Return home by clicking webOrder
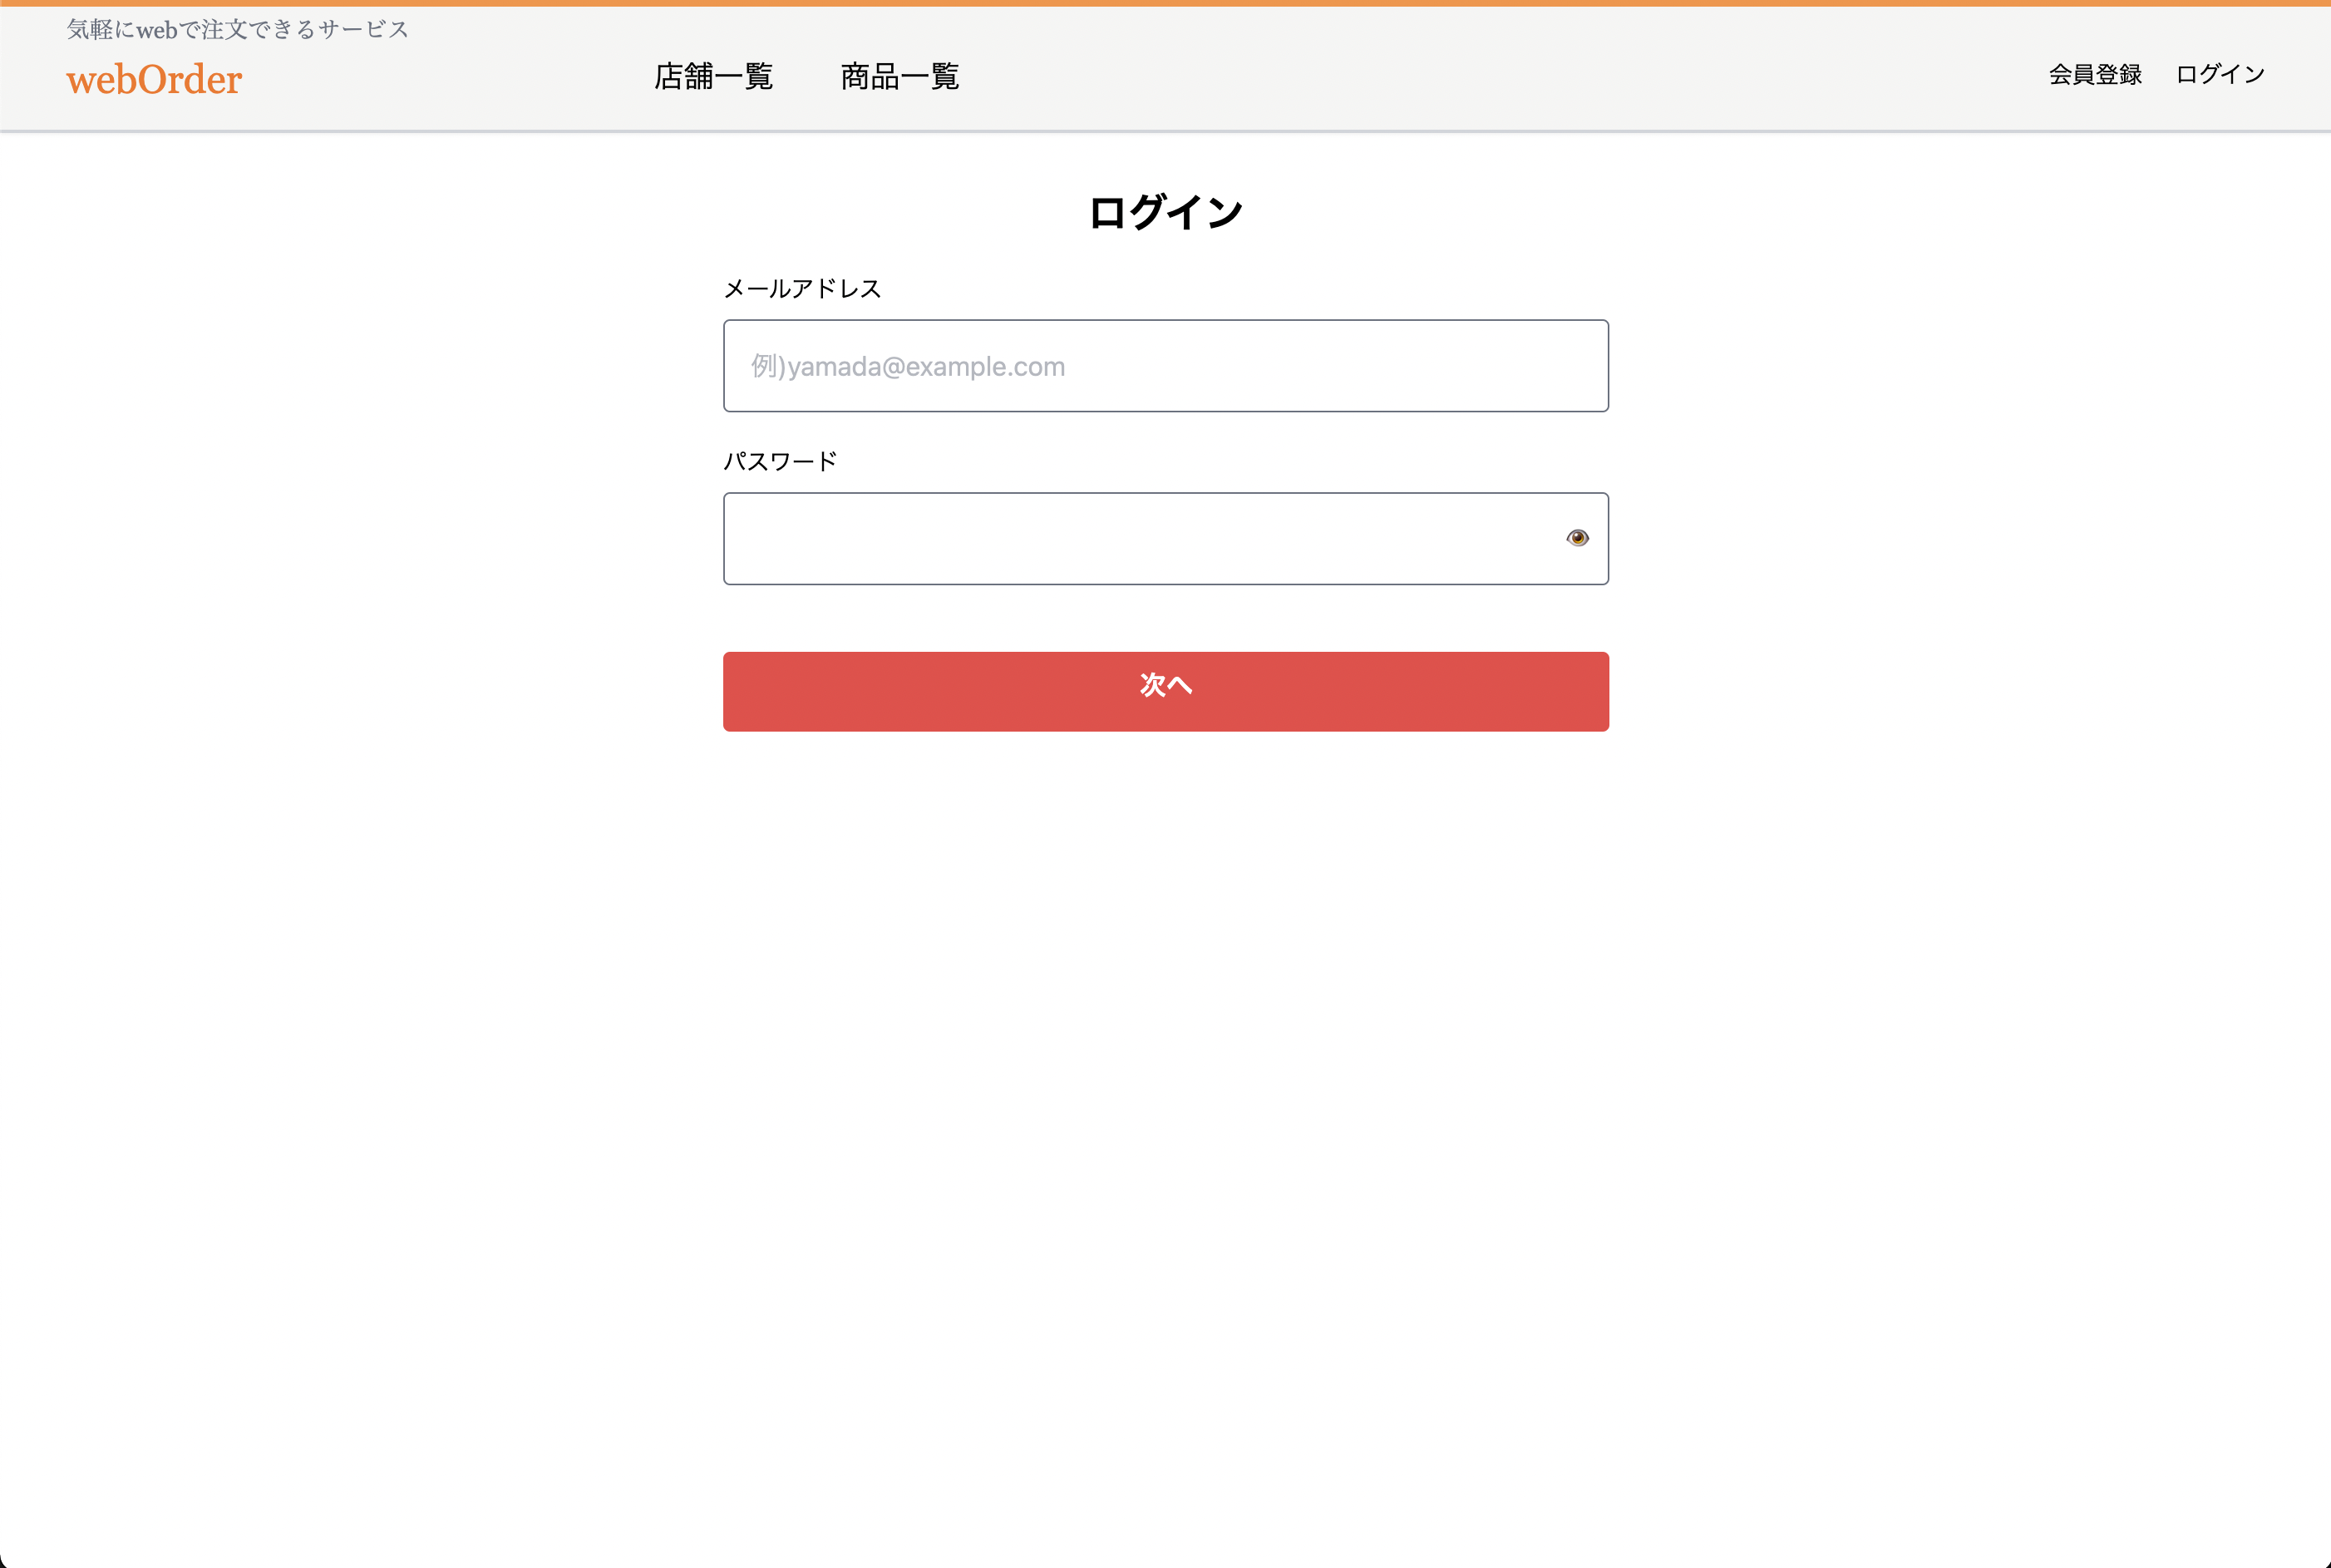 tap(153, 79)
